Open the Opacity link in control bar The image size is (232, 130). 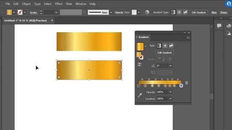coord(119,12)
